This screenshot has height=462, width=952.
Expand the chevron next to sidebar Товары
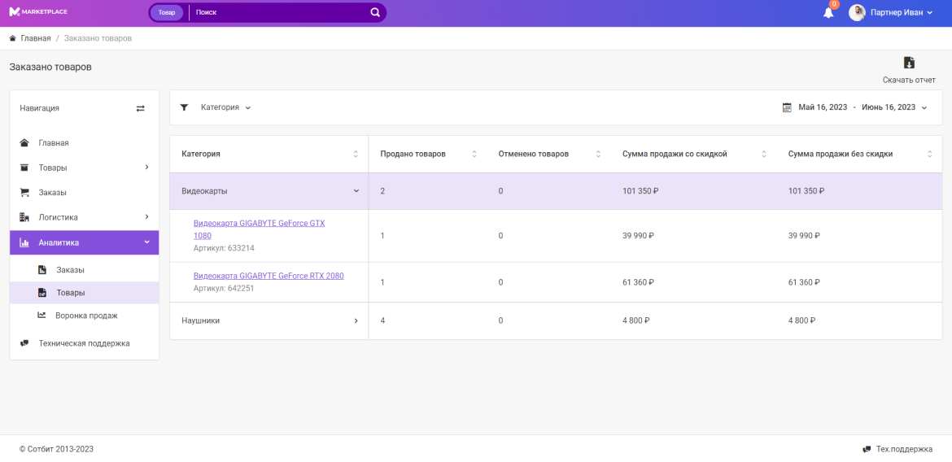(146, 167)
